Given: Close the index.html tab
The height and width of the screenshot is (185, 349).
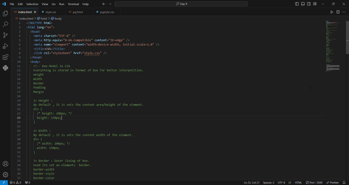Looking at the screenshot, I should [35, 12].
